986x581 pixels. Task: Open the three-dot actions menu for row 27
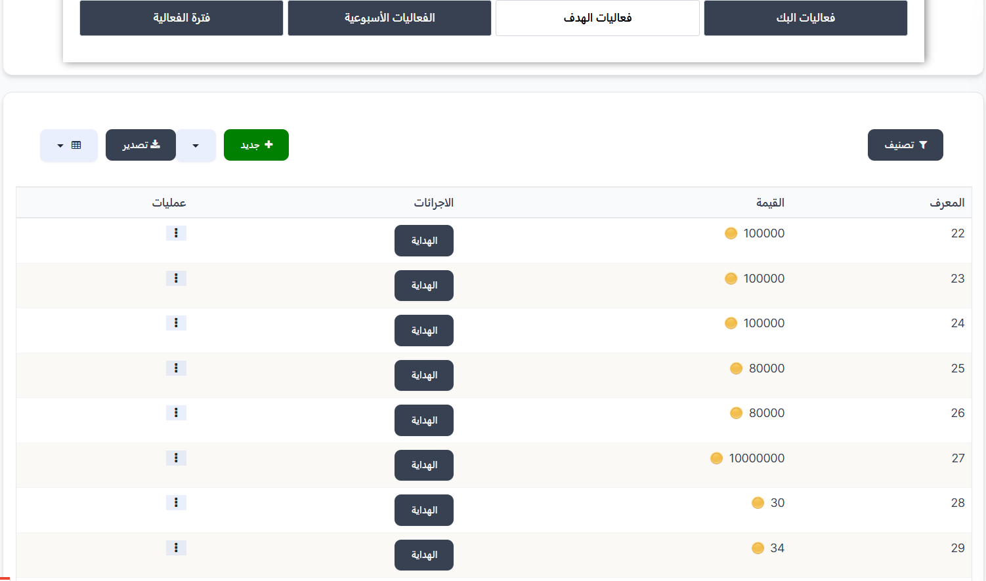coord(176,458)
